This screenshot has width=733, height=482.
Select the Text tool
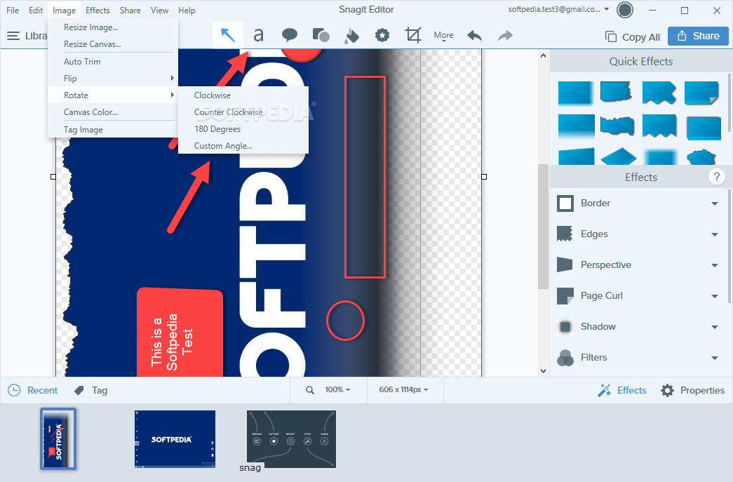[258, 36]
